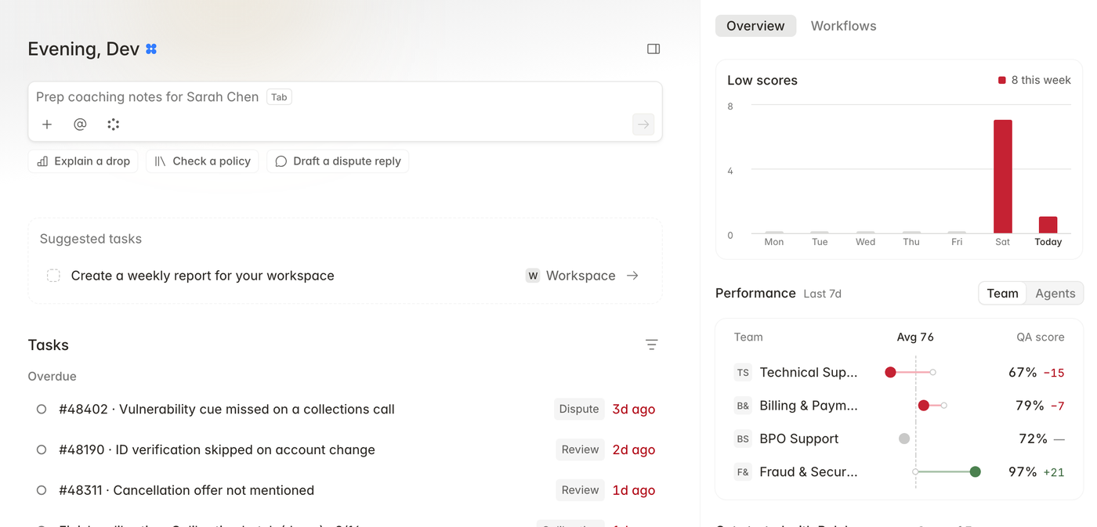
Task: Open task ID verification skipped on account change
Action: click(217, 449)
